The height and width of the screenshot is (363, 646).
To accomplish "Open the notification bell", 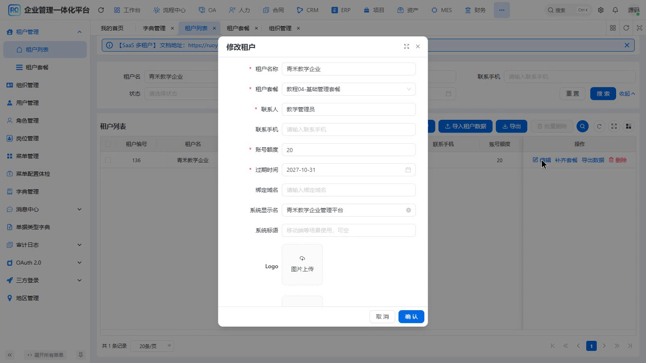I will point(615,10).
